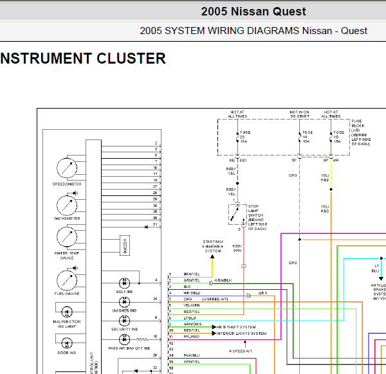Viewport: 386px width, 374px height.
Task: Click the 'RED/GRN' wire label below the switch
Action: click(x=237, y=248)
